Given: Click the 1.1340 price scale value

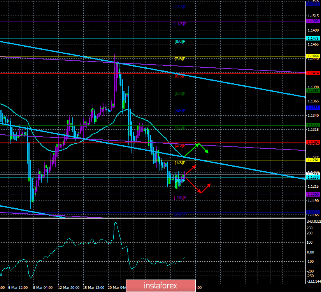Looking at the screenshot, I should coord(313,116).
